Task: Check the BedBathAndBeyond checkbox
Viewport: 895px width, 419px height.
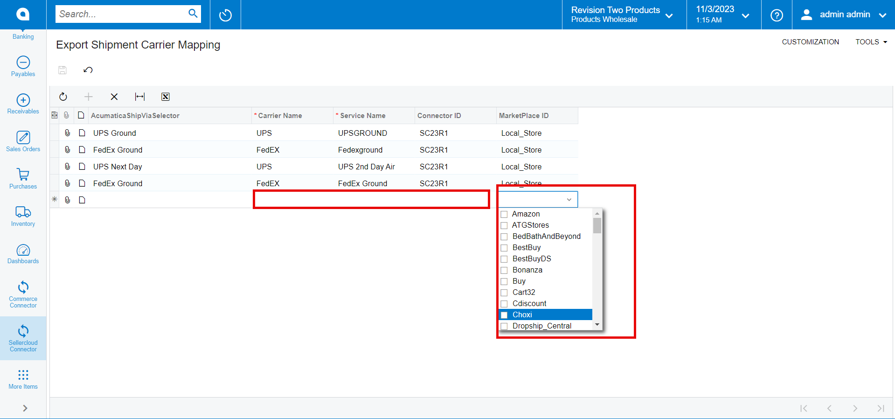Action: click(x=504, y=237)
